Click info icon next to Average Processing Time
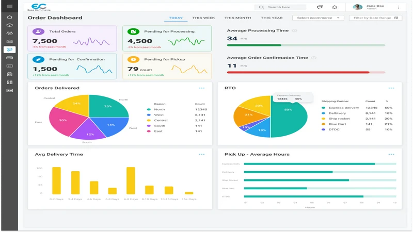 [x=295, y=30]
